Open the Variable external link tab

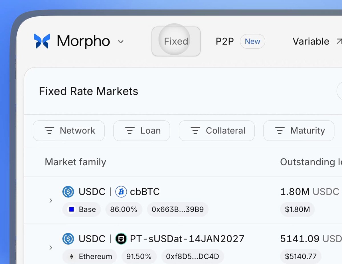pyautogui.click(x=317, y=41)
